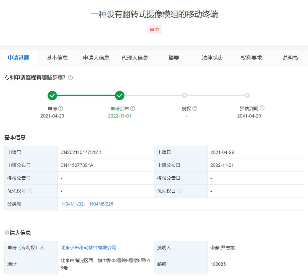Click help icon beside 专利申请流程有哪些步骤
The image size is (308, 279).
pyautogui.click(x=70, y=78)
